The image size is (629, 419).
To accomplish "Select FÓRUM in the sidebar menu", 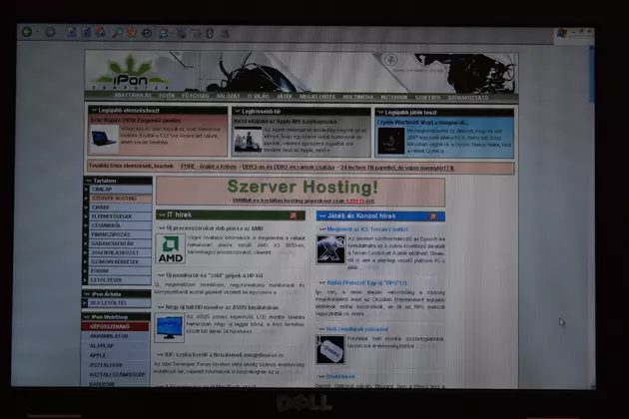I will 119,271.
